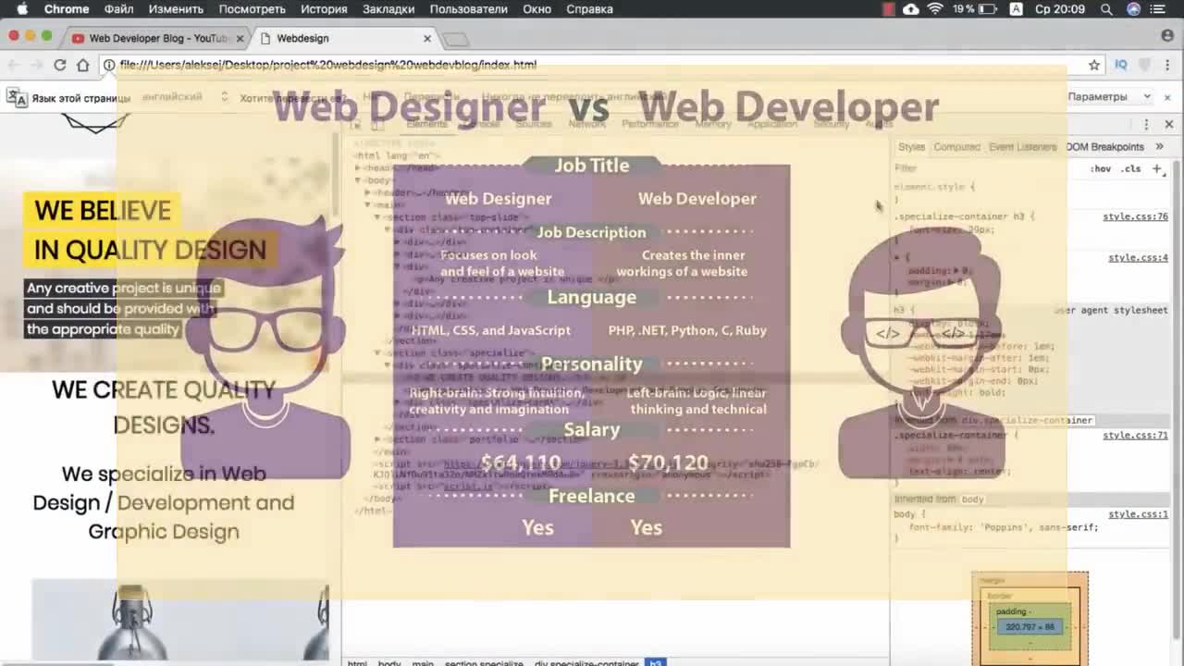
Task: Go to the home page
Action: tap(83, 65)
